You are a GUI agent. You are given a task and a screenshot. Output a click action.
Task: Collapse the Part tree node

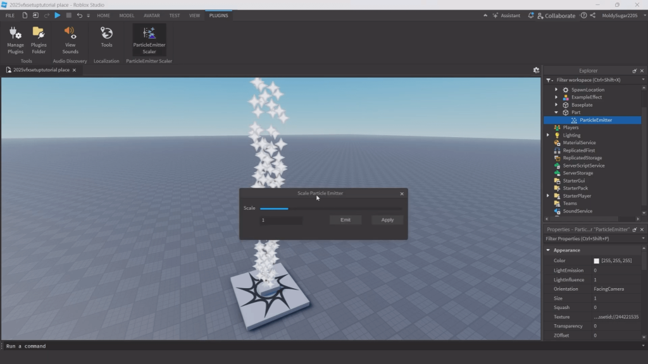pos(556,112)
